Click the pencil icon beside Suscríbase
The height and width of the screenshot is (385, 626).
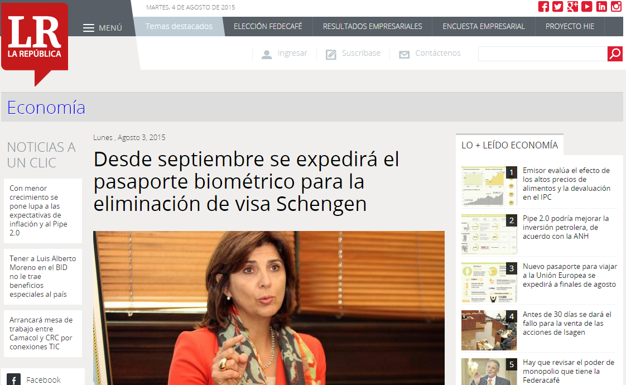331,54
